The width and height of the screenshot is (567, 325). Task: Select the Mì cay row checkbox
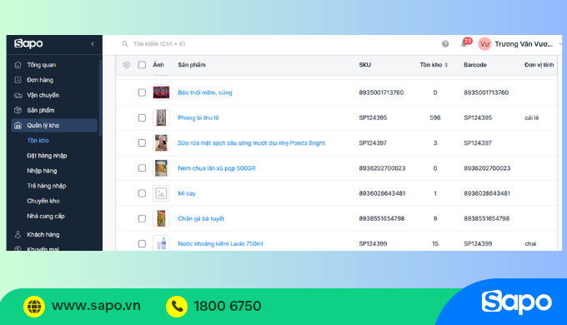click(142, 193)
